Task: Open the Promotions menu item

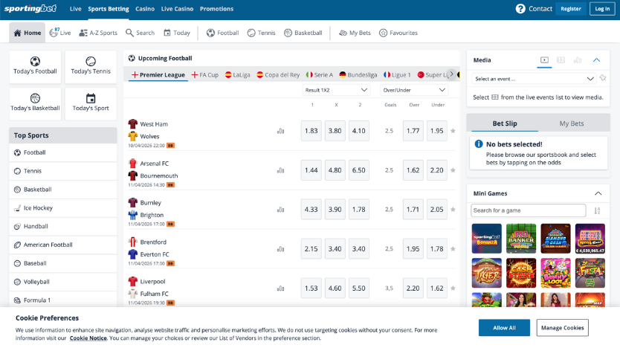Action: click(x=216, y=9)
